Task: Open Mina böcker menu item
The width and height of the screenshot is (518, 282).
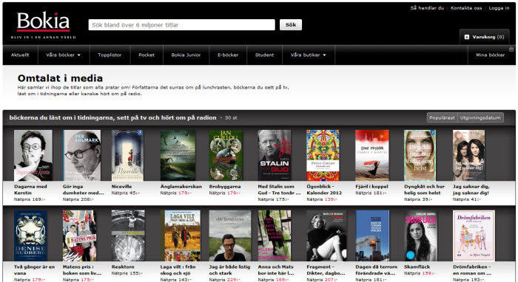Action: (490, 55)
